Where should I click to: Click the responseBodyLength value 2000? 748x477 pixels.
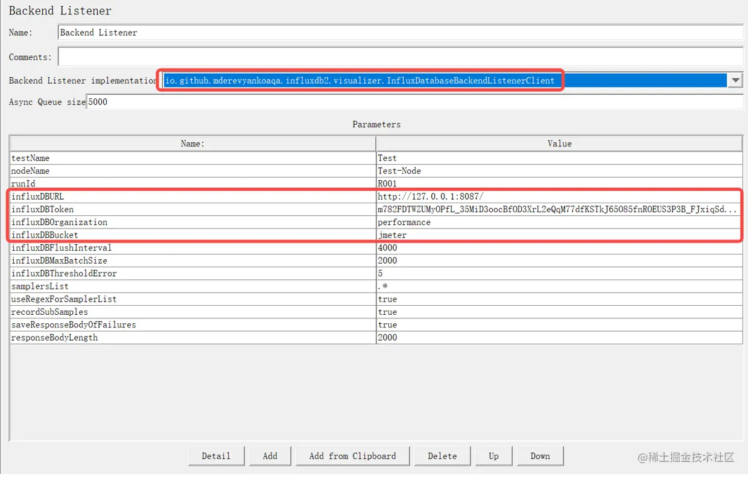pyautogui.click(x=559, y=338)
